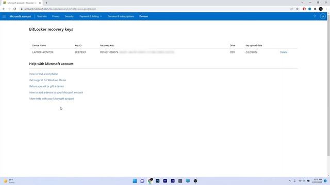This screenshot has height=185, width=330.
Task: Open Get support for Windows Phone
Action: (x=48, y=80)
